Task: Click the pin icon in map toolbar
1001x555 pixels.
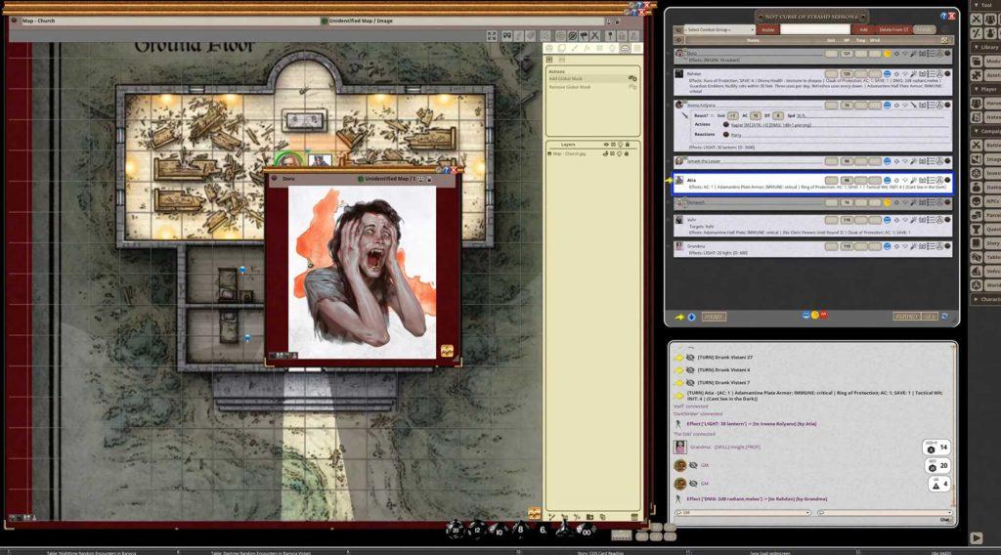Action: 610,36
